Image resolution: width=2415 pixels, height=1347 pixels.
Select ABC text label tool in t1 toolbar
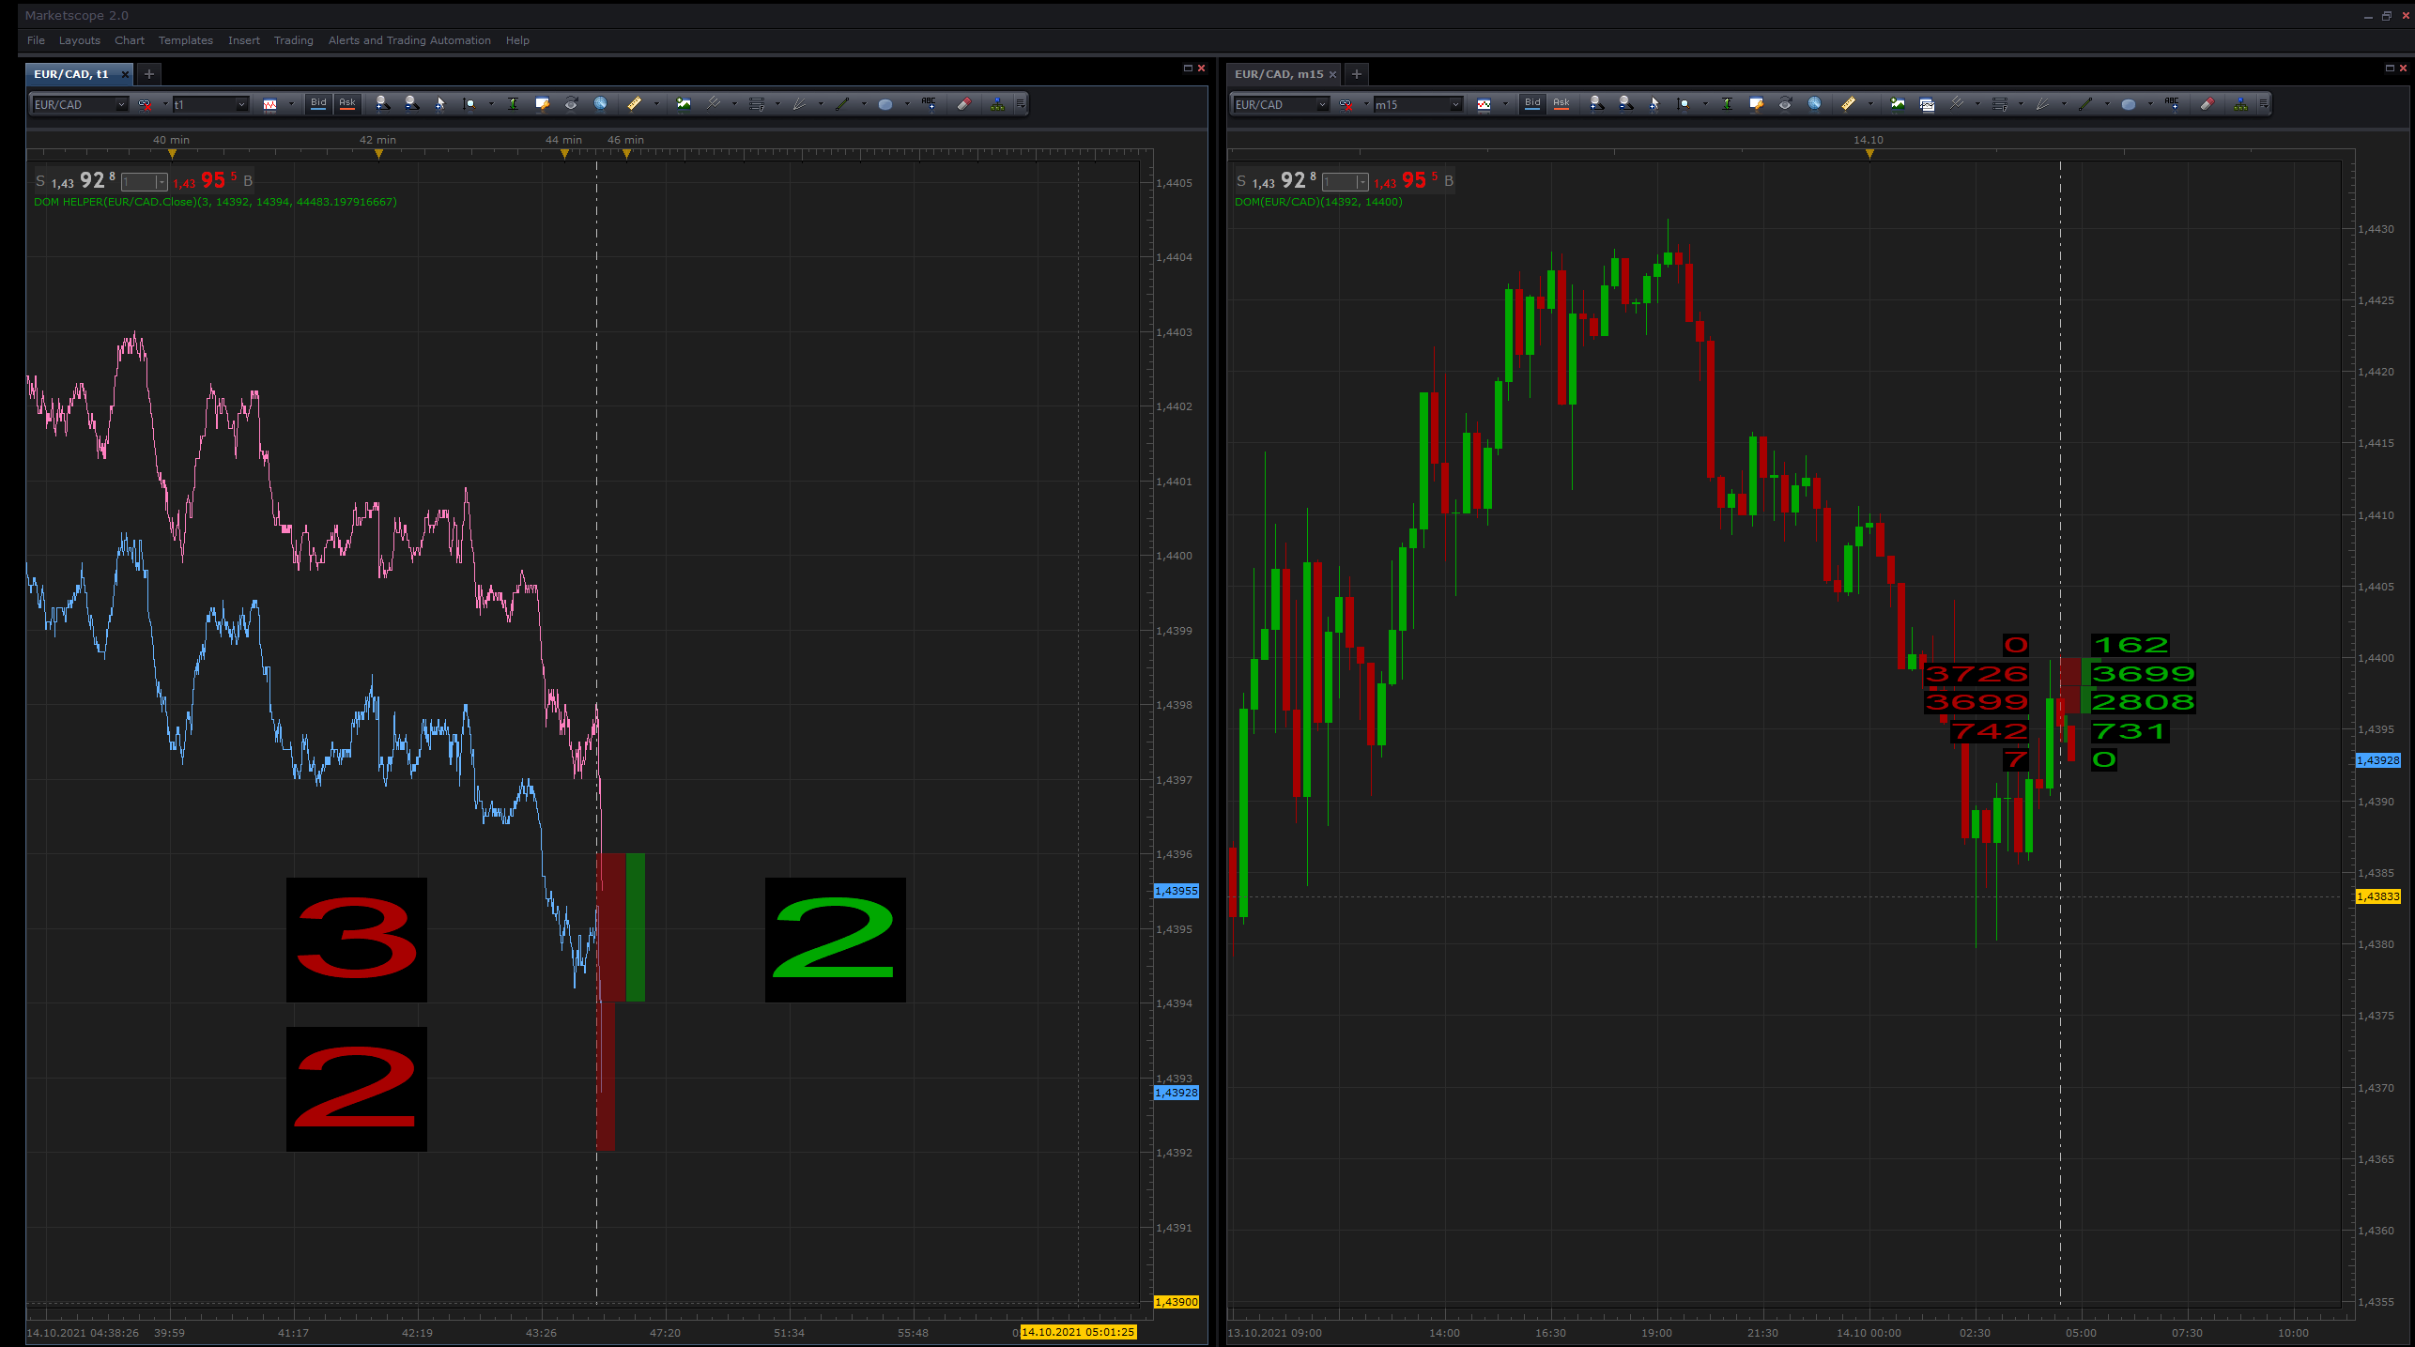coord(929,104)
